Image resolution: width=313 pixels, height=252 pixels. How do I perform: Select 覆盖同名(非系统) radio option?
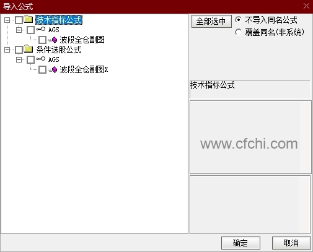tap(239, 32)
